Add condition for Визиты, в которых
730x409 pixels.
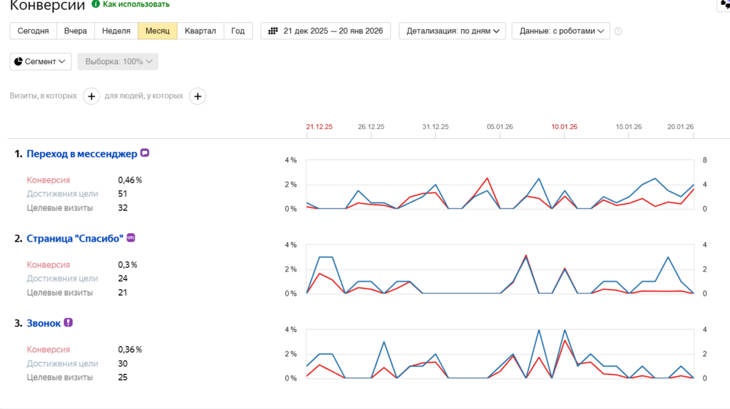91,96
